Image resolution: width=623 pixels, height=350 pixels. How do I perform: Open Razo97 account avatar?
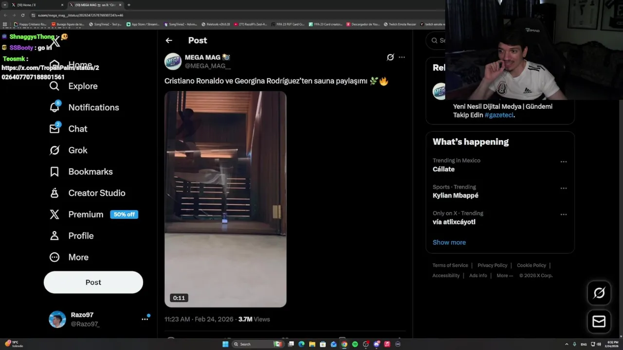57,319
